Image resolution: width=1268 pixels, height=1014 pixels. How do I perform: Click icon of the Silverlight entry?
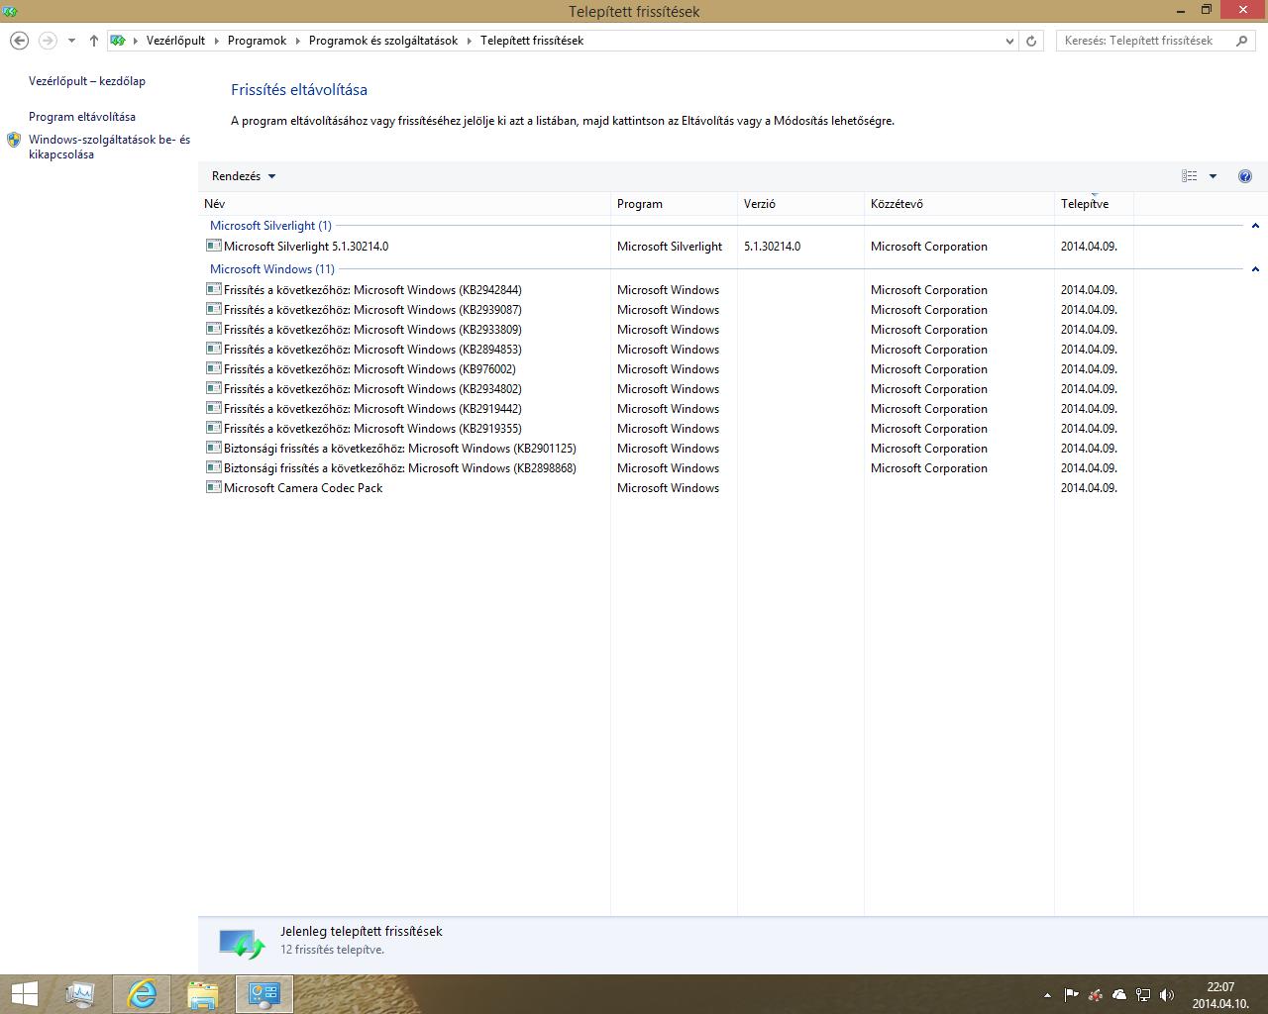(213, 246)
